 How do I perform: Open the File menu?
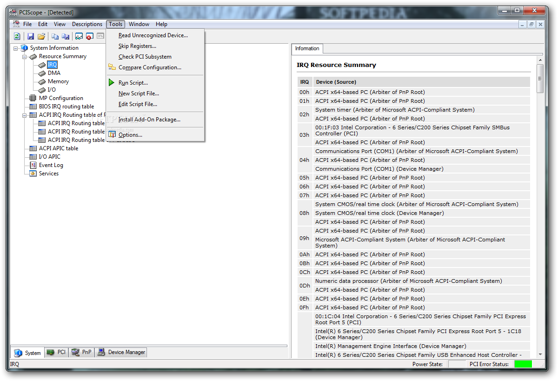pos(27,24)
